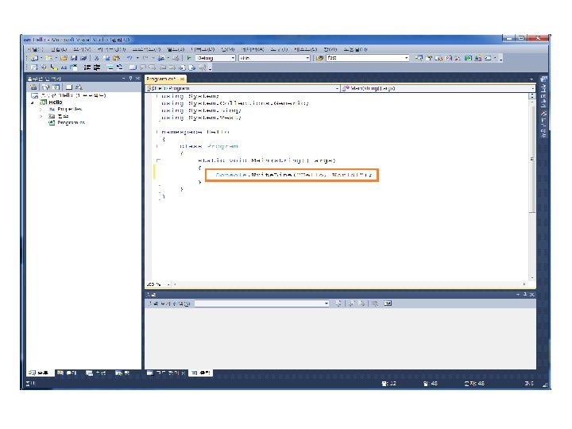Viewport: 572px width, 429px height.
Task: Toggle auto-hide pin on the Output panel
Action: [x=525, y=295]
